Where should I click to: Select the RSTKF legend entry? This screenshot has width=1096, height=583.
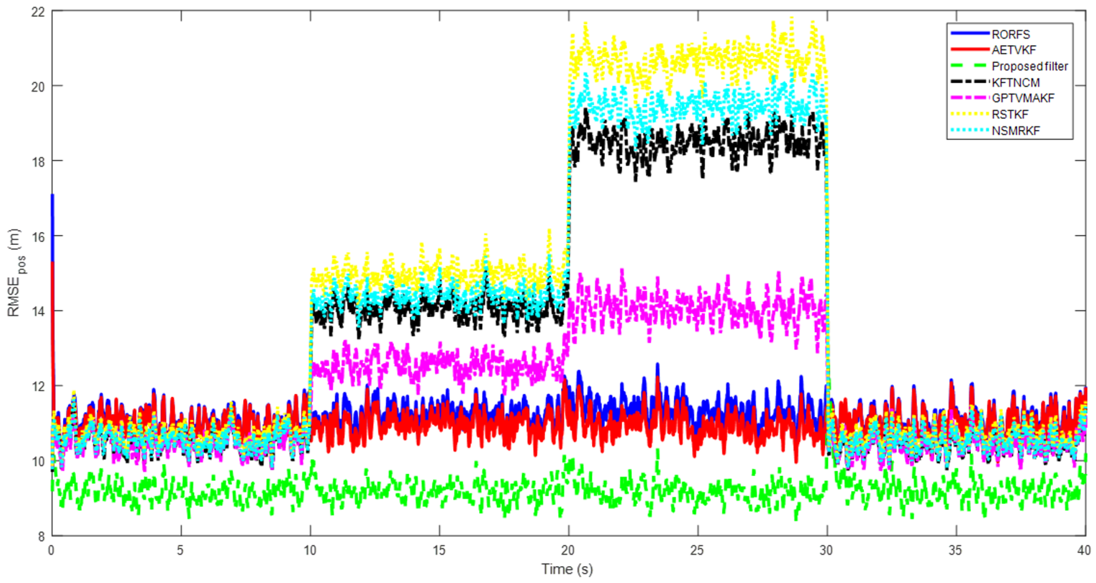tap(1010, 114)
